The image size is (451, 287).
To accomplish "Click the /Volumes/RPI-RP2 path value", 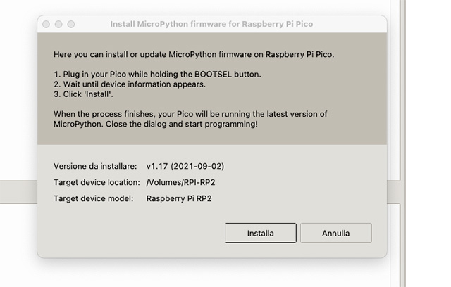I will [x=180, y=183].
